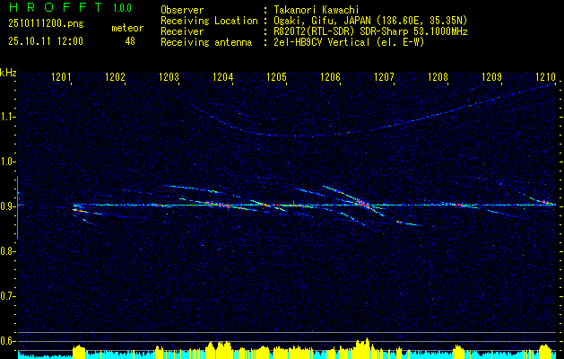Click the 1.0 kHz axis label
The height and width of the screenshot is (359, 564).
[7, 162]
